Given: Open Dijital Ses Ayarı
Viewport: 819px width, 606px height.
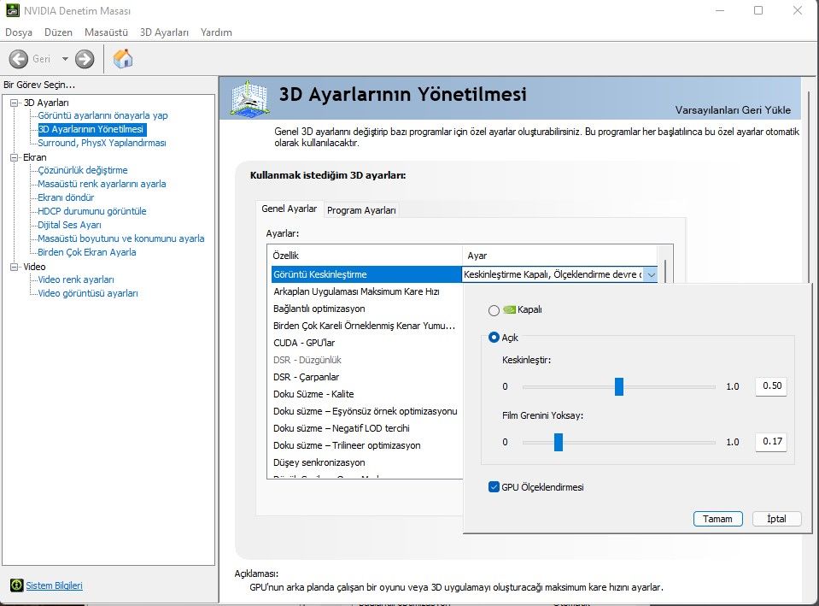Looking at the screenshot, I should pos(69,225).
